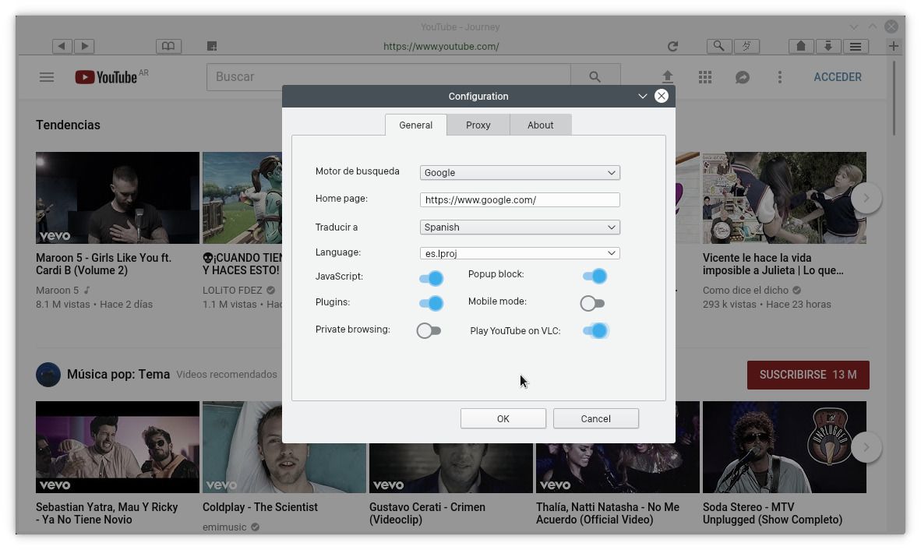Click the YouTube upload icon

pos(668,76)
